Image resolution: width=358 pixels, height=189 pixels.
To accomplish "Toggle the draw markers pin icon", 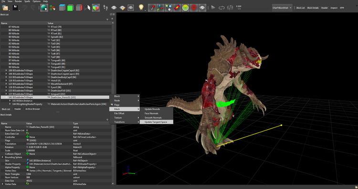I will click(152, 8).
